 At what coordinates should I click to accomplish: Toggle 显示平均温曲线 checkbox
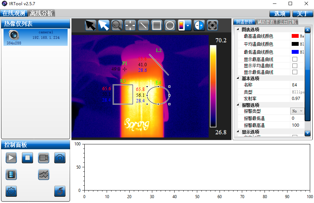click(294, 66)
